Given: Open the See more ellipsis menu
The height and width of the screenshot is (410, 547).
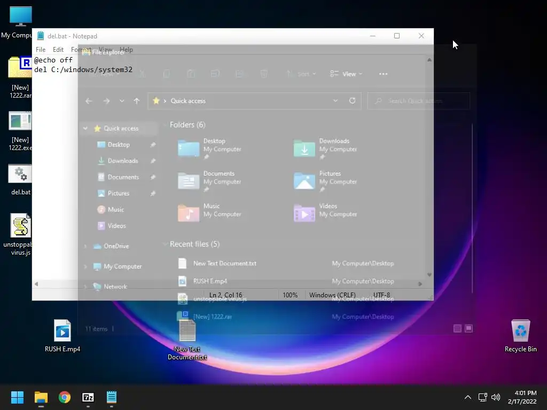Looking at the screenshot, I should pyautogui.click(x=383, y=74).
